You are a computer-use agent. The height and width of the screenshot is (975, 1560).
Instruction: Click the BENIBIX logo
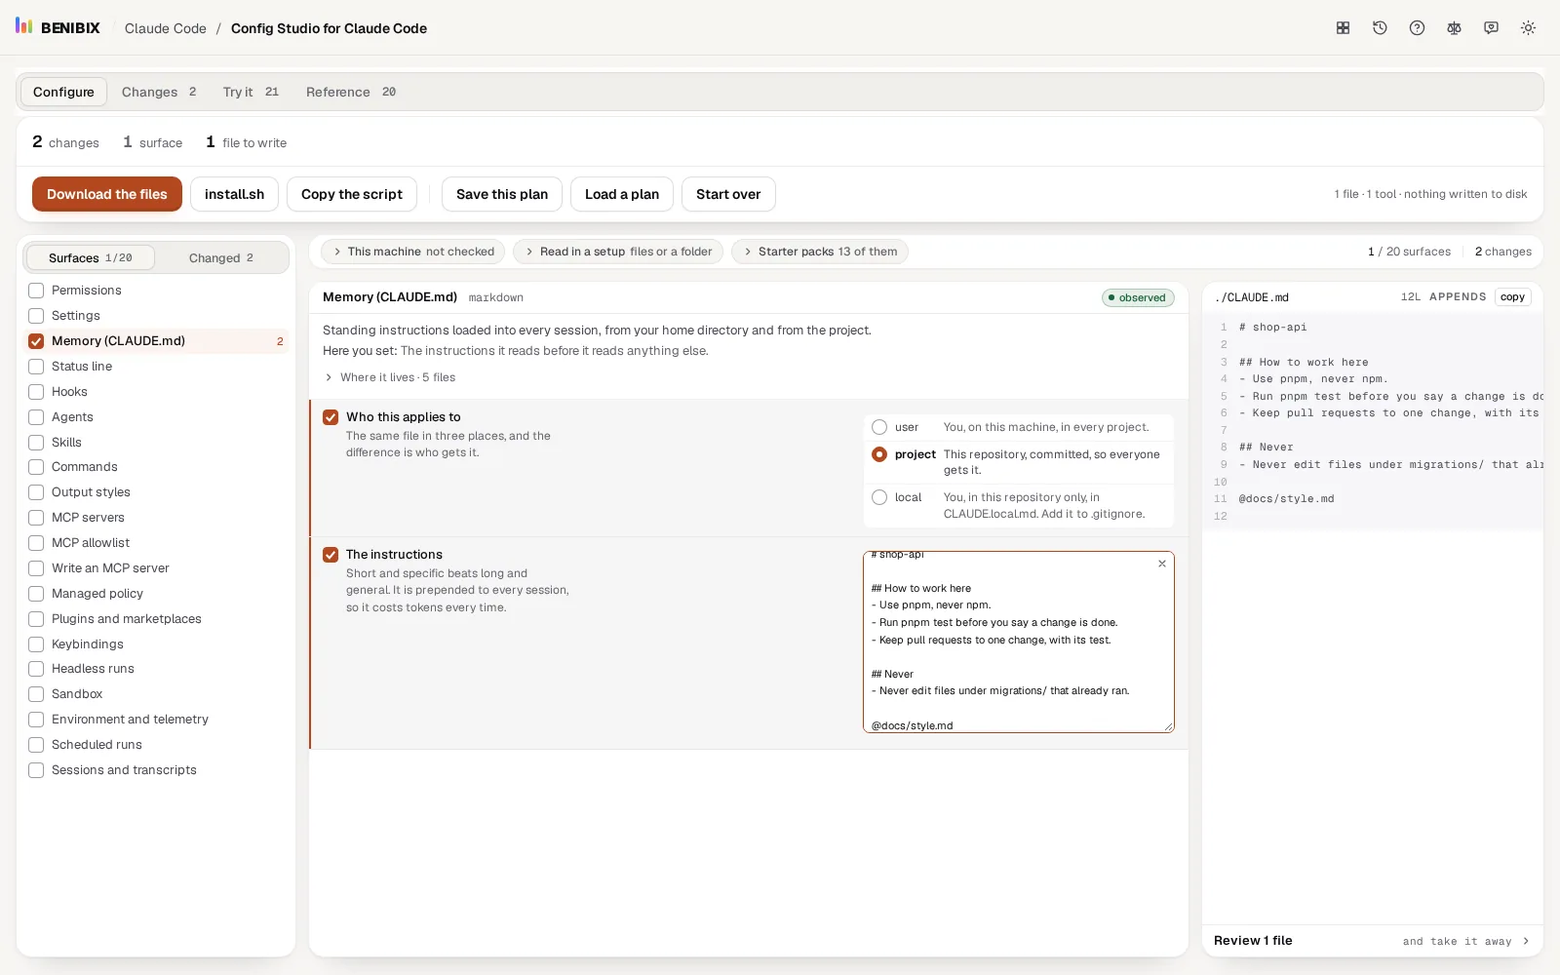(58, 27)
